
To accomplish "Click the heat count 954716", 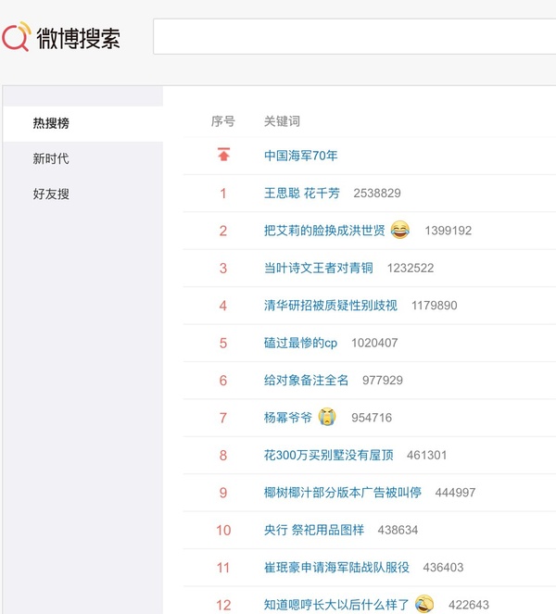I will 372,418.
